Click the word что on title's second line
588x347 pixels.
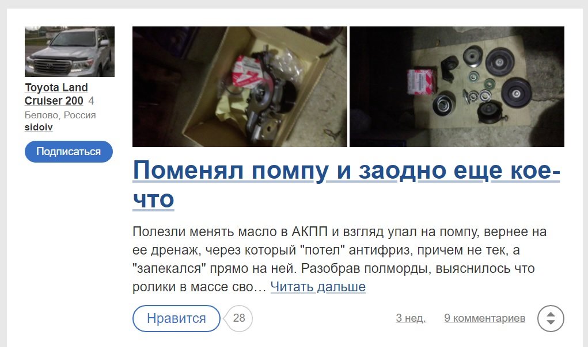coord(153,200)
